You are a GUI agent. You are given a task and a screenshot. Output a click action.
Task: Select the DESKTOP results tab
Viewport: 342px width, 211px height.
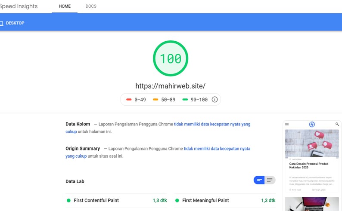click(15, 23)
